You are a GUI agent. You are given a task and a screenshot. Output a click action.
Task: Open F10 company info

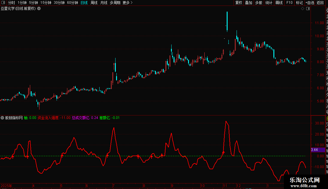(x=289, y=3)
